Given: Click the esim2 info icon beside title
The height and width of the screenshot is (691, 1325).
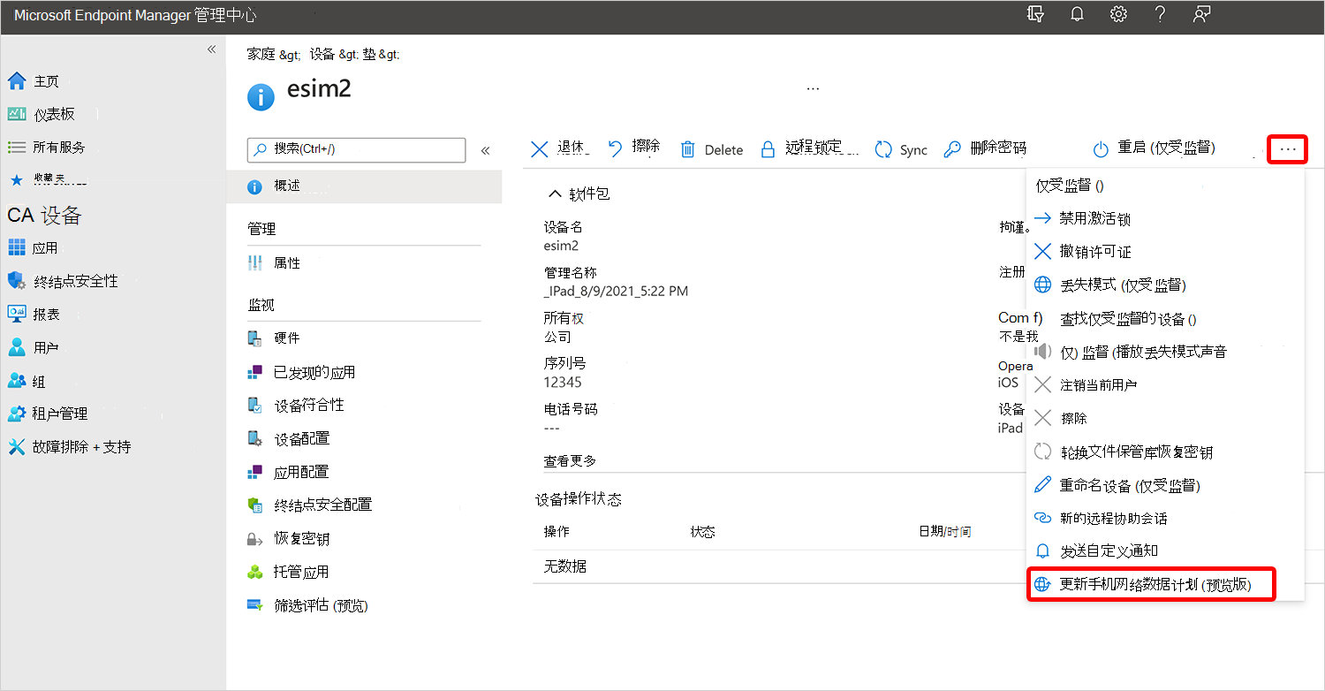Looking at the screenshot, I should 261,97.
